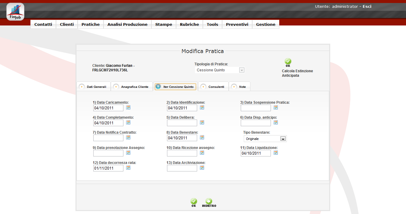Image resolution: width=406 pixels, height=214 pixels.
Task: Click client name Giacomo Furlan text
Action: 119,65
